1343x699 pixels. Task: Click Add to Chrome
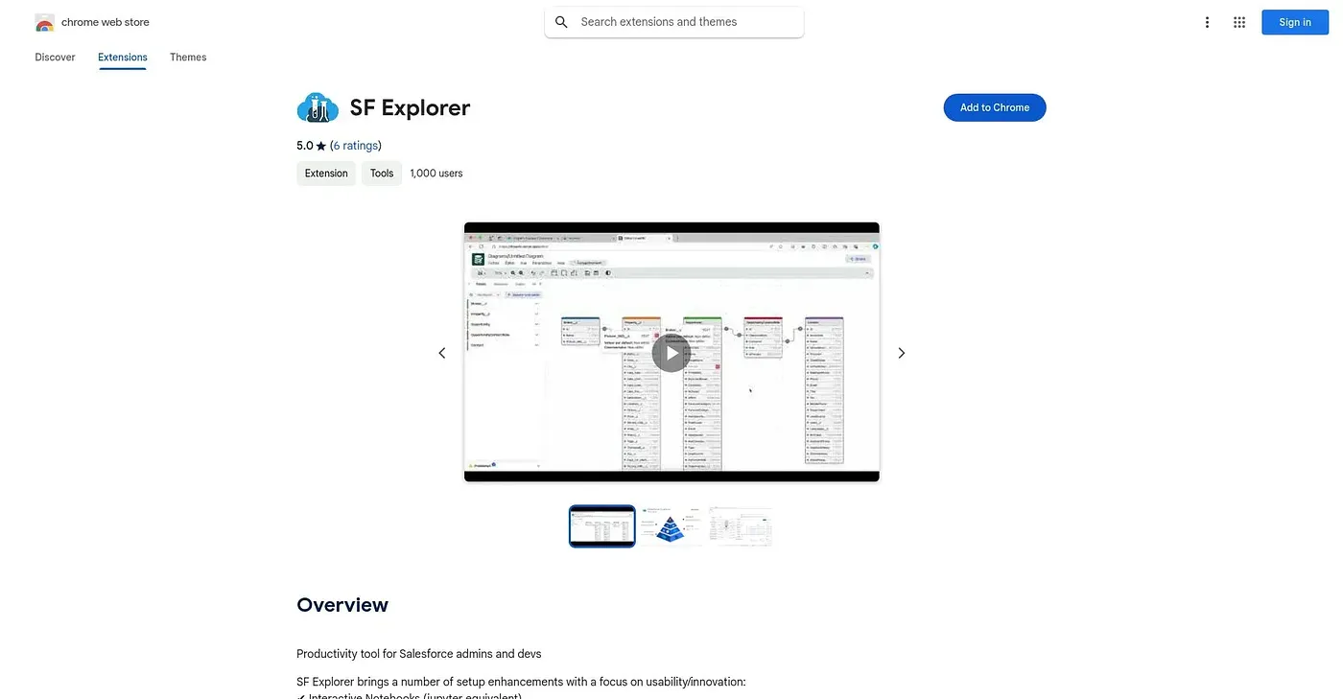click(x=995, y=107)
